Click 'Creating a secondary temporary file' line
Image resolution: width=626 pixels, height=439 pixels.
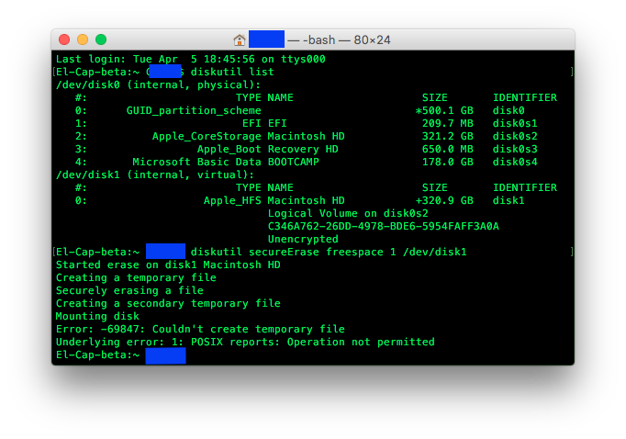click(x=168, y=303)
